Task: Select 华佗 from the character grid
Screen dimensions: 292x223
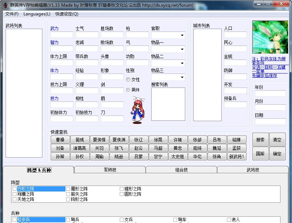Action: 197,157
